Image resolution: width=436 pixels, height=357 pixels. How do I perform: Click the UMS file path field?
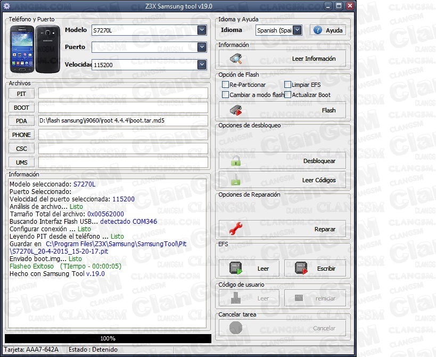click(123, 163)
